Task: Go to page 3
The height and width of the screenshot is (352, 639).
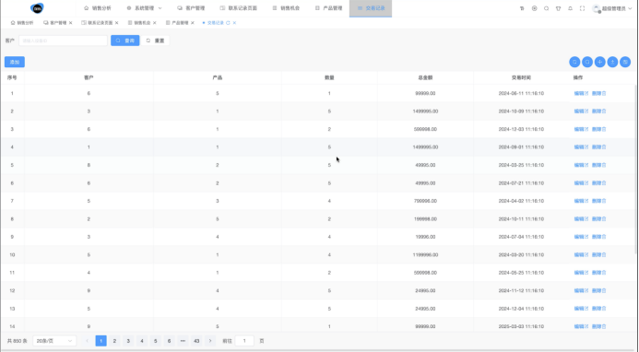Action: [128, 341]
